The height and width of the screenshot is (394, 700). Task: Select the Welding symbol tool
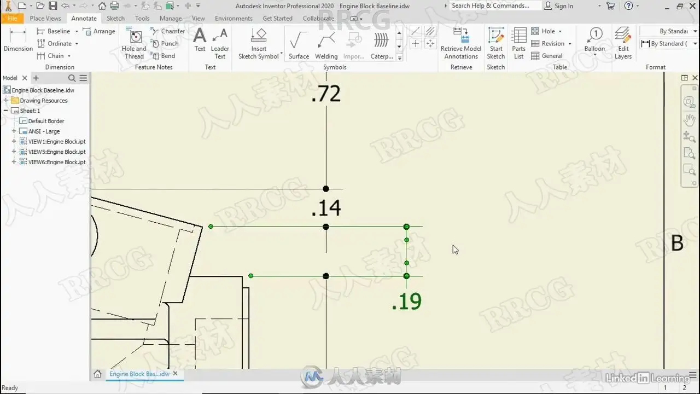[326, 45]
